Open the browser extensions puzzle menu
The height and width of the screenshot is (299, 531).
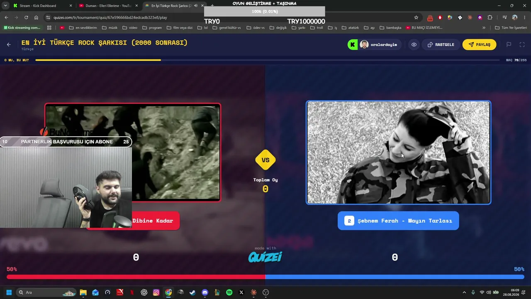490,17
